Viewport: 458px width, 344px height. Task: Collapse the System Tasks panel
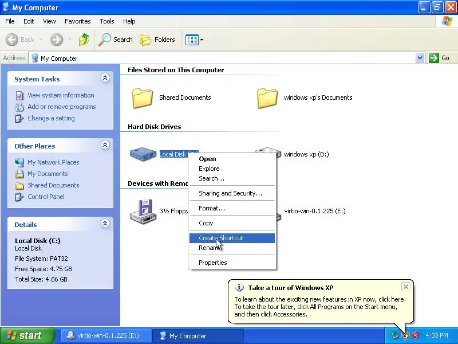pyautogui.click(x=105, y=78)
